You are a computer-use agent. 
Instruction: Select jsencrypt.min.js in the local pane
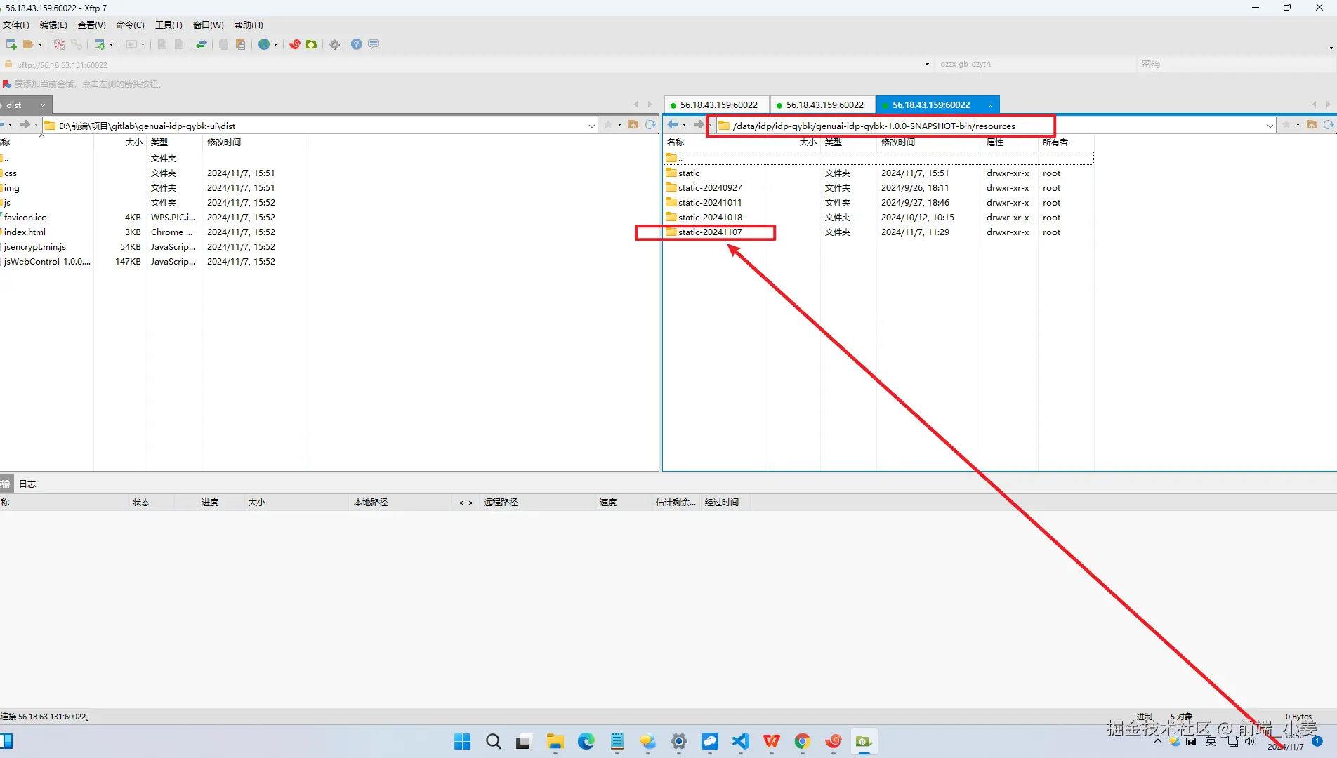[34, 247]
